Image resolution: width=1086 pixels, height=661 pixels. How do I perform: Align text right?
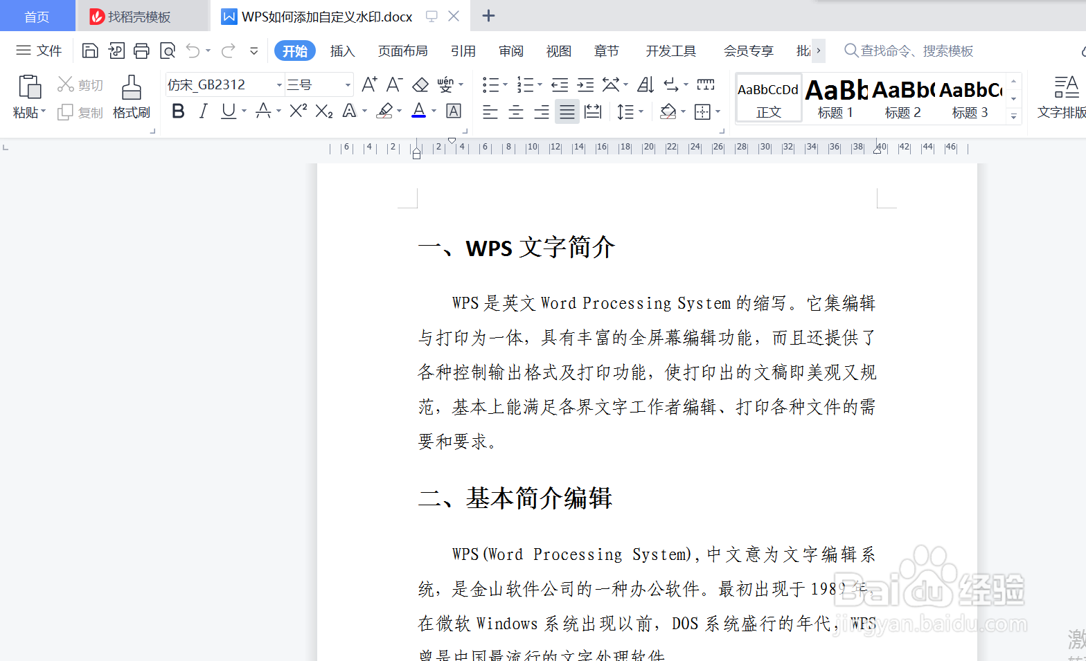(542, 111)
